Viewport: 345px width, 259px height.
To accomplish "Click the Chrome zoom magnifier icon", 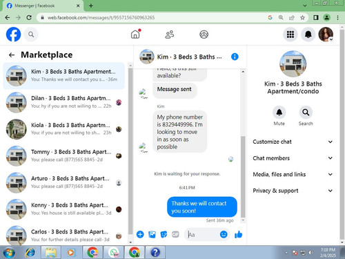I will tap(281, 17).
